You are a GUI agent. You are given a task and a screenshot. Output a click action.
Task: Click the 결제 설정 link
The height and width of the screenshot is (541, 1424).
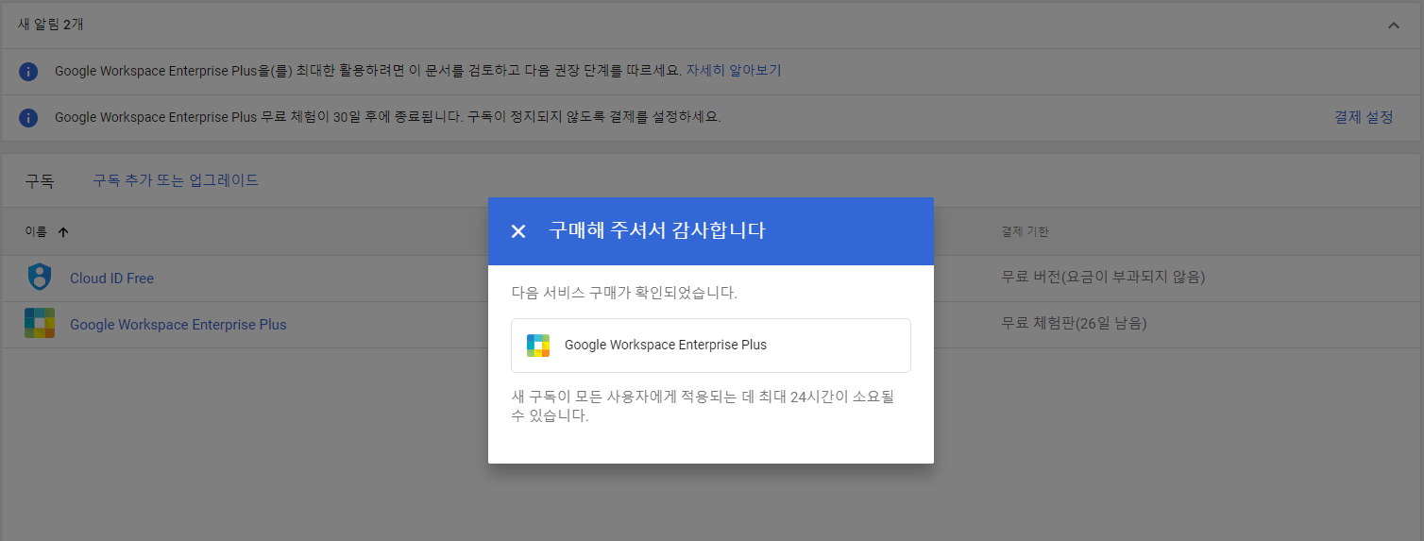[1364, 117]
